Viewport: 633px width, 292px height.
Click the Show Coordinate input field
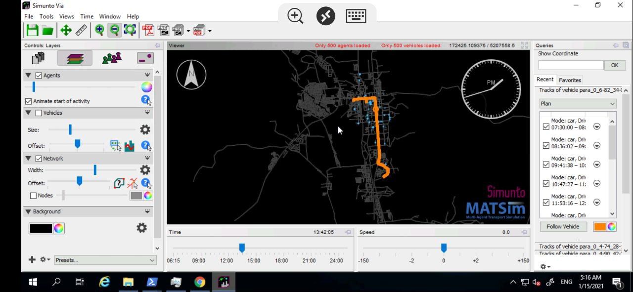(x=571, y=65)
